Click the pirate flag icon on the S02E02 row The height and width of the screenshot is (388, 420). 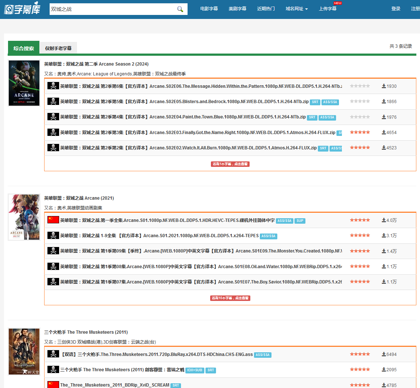click(x=53, y=148)
